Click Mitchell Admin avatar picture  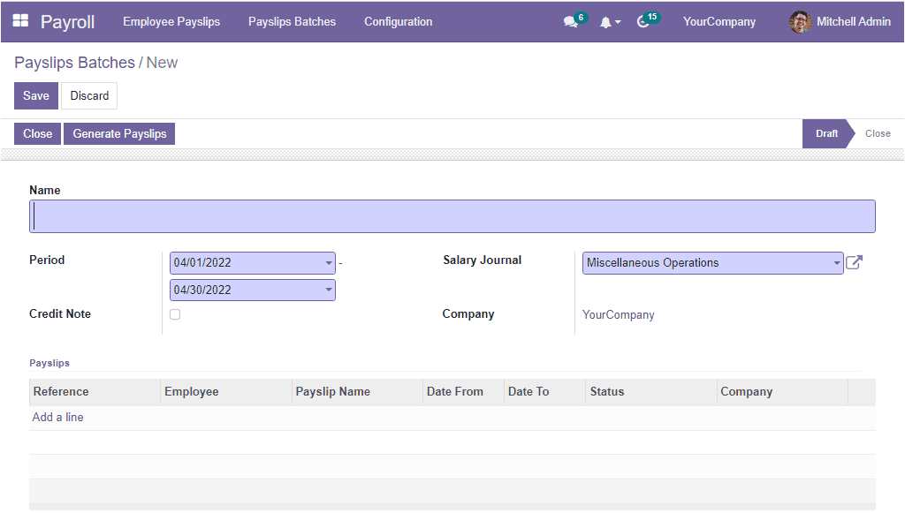pyautogui.click(x=800, y=22)
